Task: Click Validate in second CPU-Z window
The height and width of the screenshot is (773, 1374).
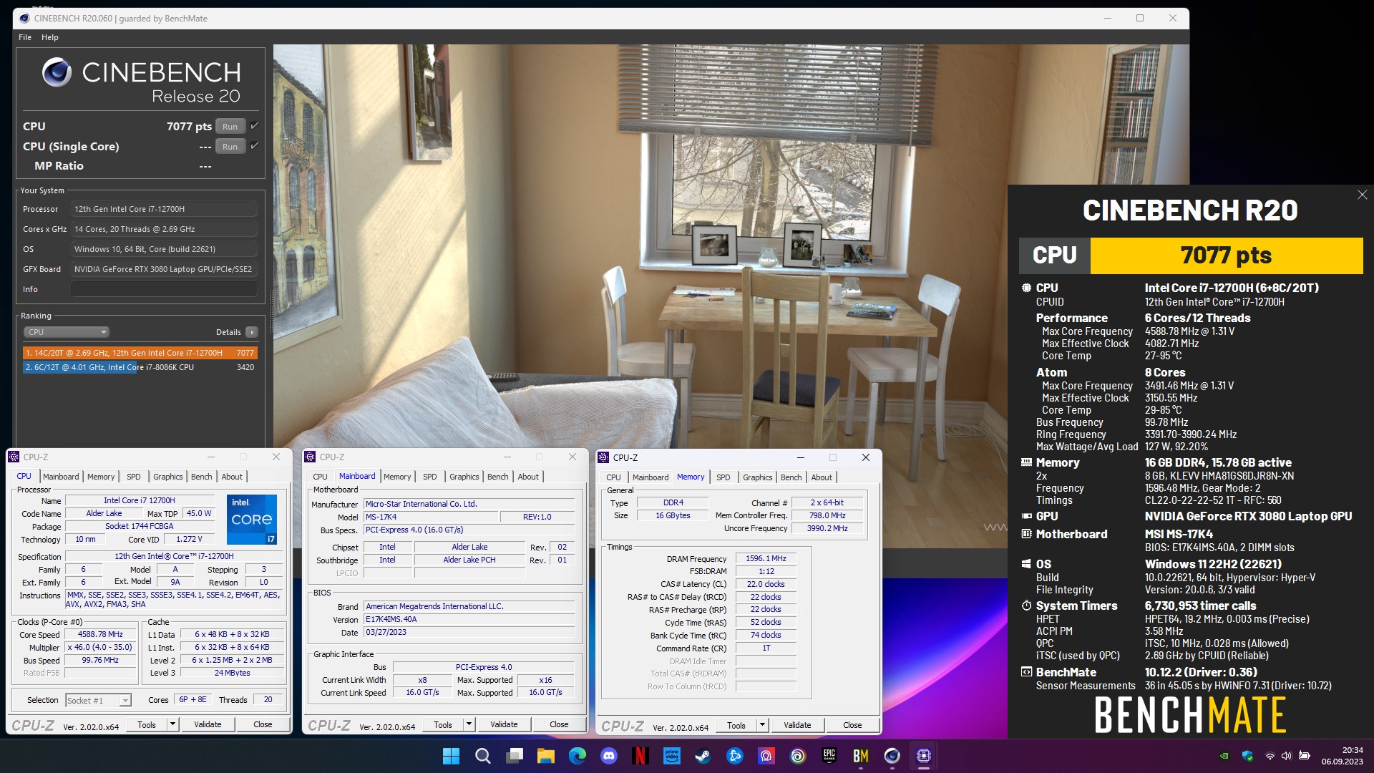Action: point(504,724)
